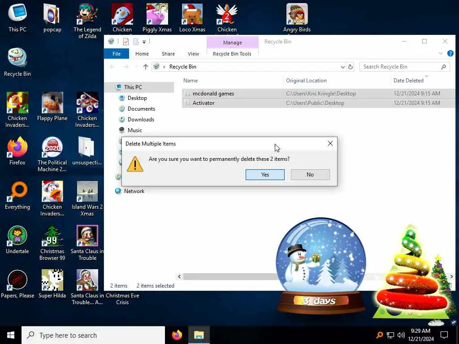459x344 pixels.
Task: Click the Up arrow navigation button
Action: 146,67
